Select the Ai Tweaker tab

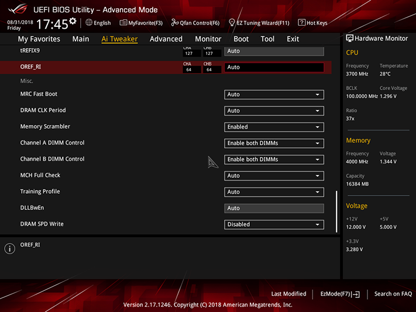pos(119,39)
